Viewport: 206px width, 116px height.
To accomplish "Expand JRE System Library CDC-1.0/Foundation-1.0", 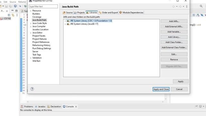I will point(65,21).
